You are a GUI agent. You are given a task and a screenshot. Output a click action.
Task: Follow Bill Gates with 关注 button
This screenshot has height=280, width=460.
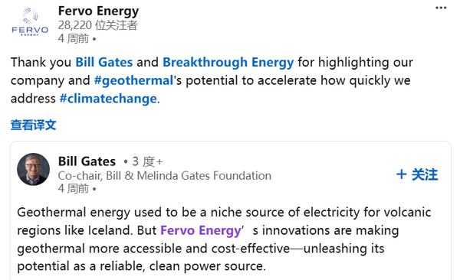(417, 174)
